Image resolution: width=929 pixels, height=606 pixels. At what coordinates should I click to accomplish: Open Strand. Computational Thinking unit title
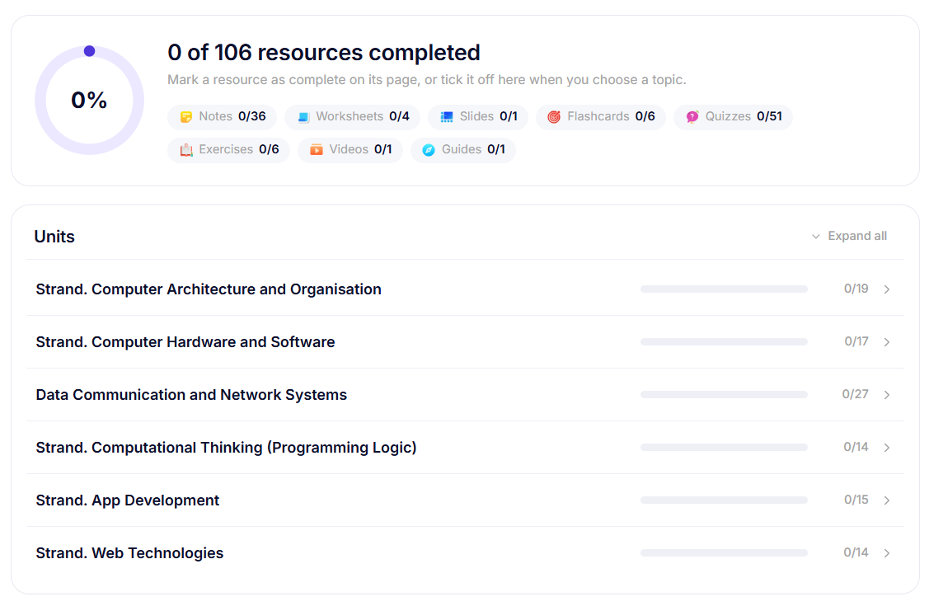(227, 447)
